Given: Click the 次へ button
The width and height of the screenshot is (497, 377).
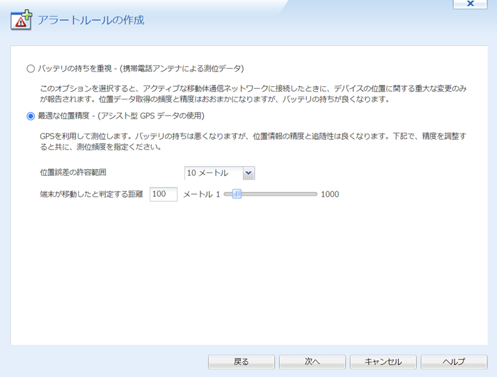Looking at the screenshot, I should pyautogui.click(x=313, y=362).
